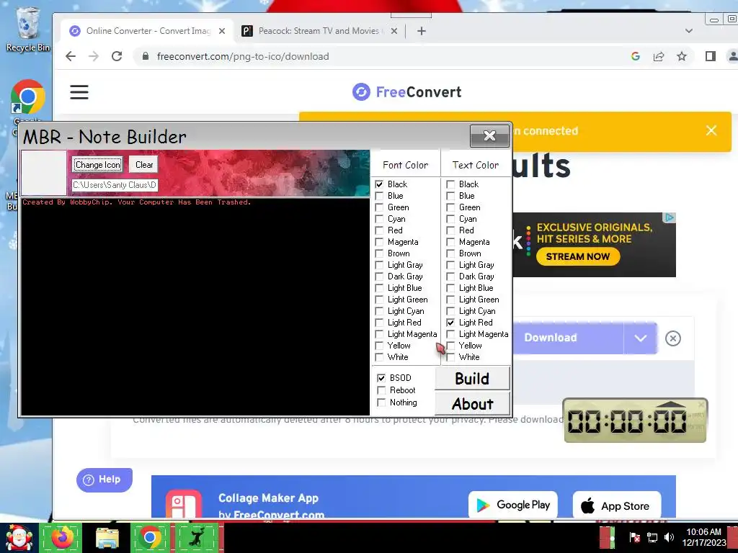This screenshot has height=553, width=738.
Task: Click the Clear button
Action: click(143, 165)
